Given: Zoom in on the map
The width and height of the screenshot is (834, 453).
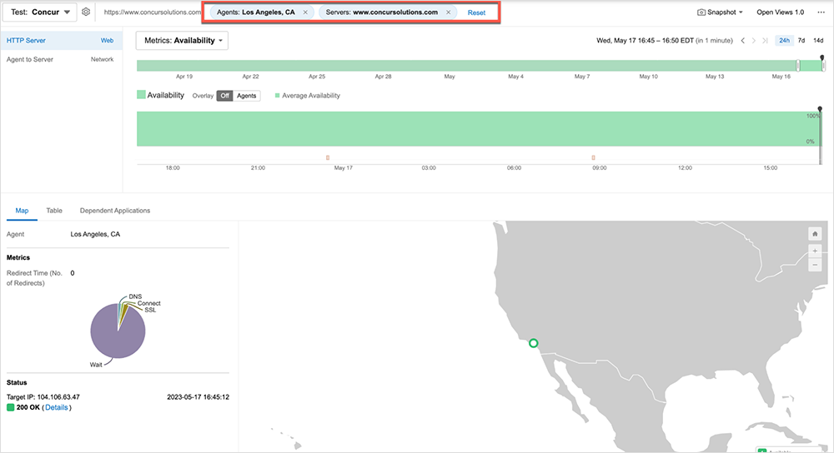Looking at the screenshot, I should (x=815, y=251).
